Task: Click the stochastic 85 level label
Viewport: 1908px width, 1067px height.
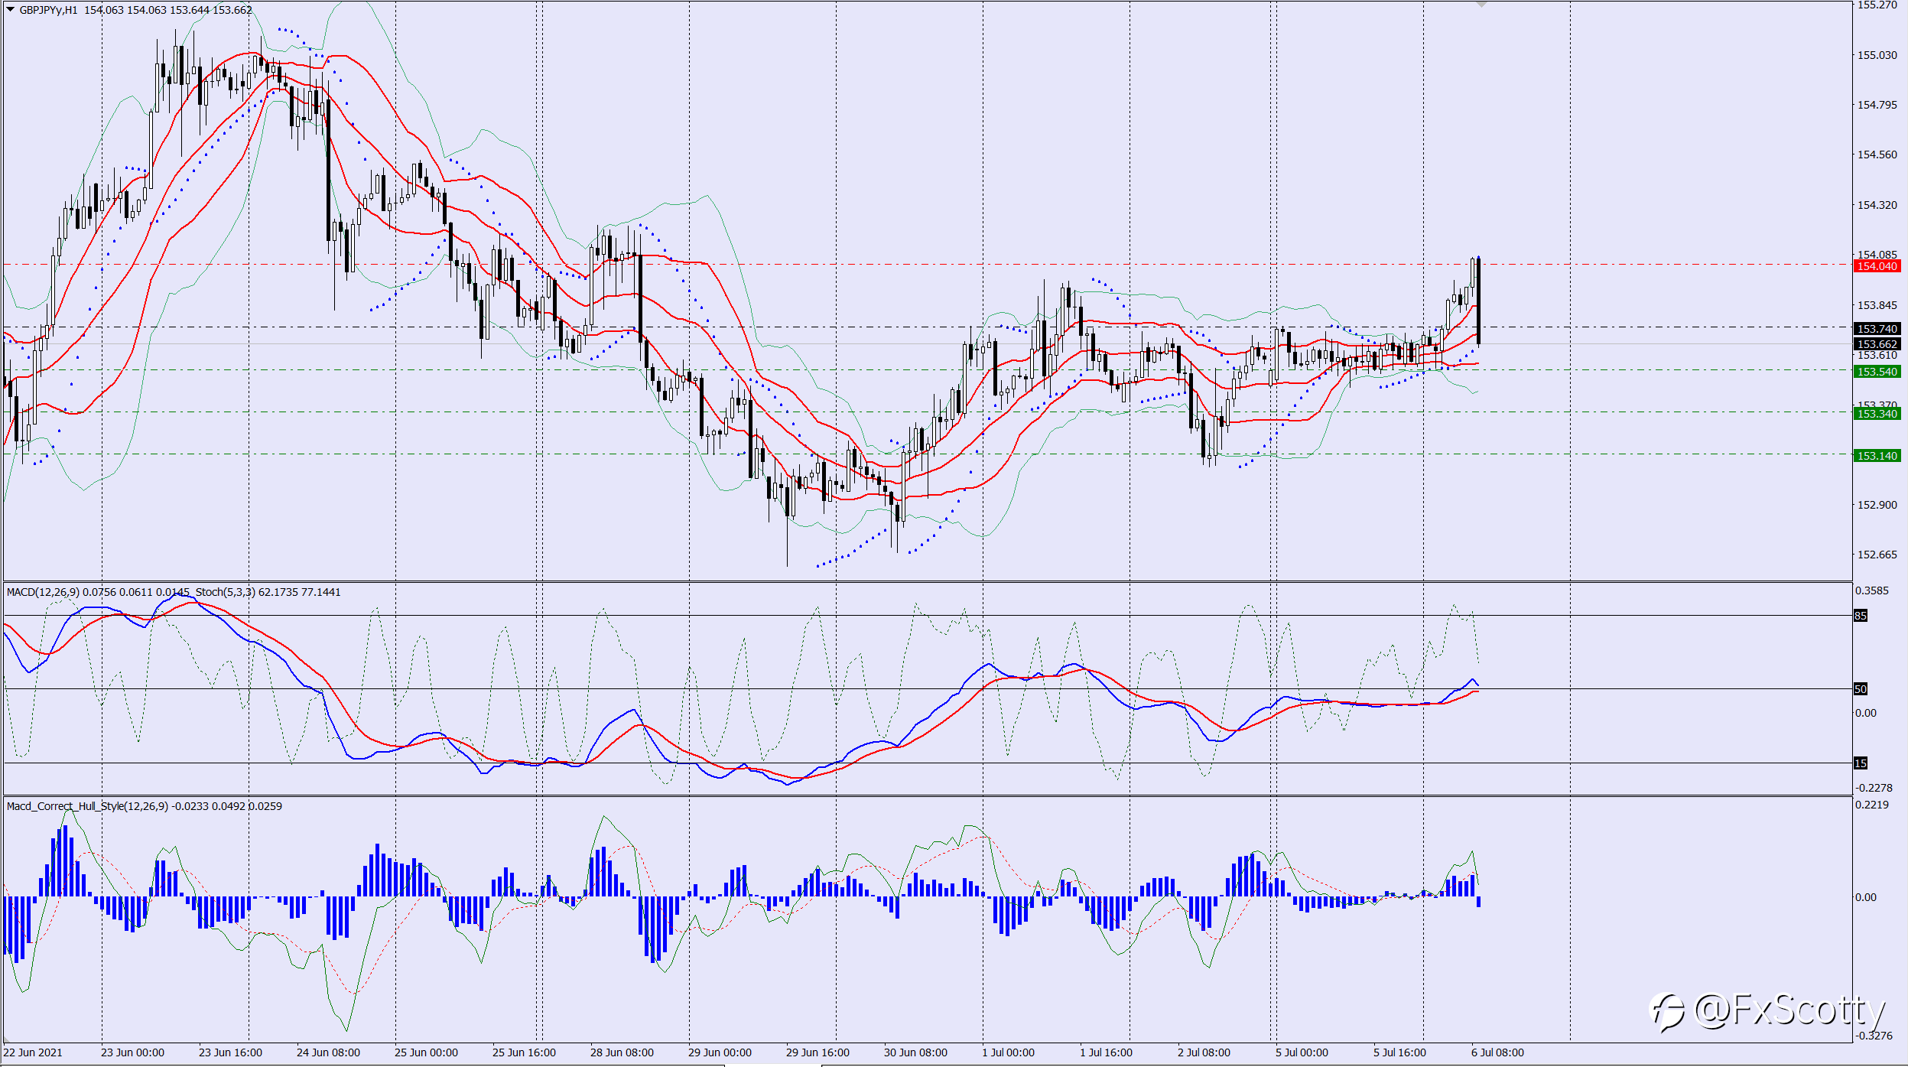Action: tap(1861, 616)
